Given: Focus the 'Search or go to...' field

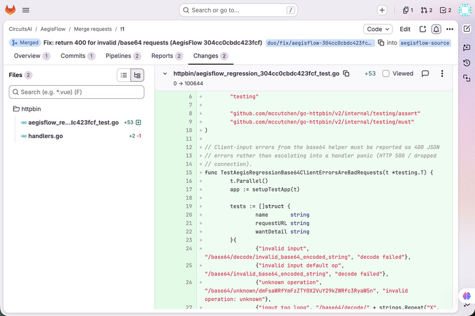Looking at the screenshot, I should coord(238,10).
